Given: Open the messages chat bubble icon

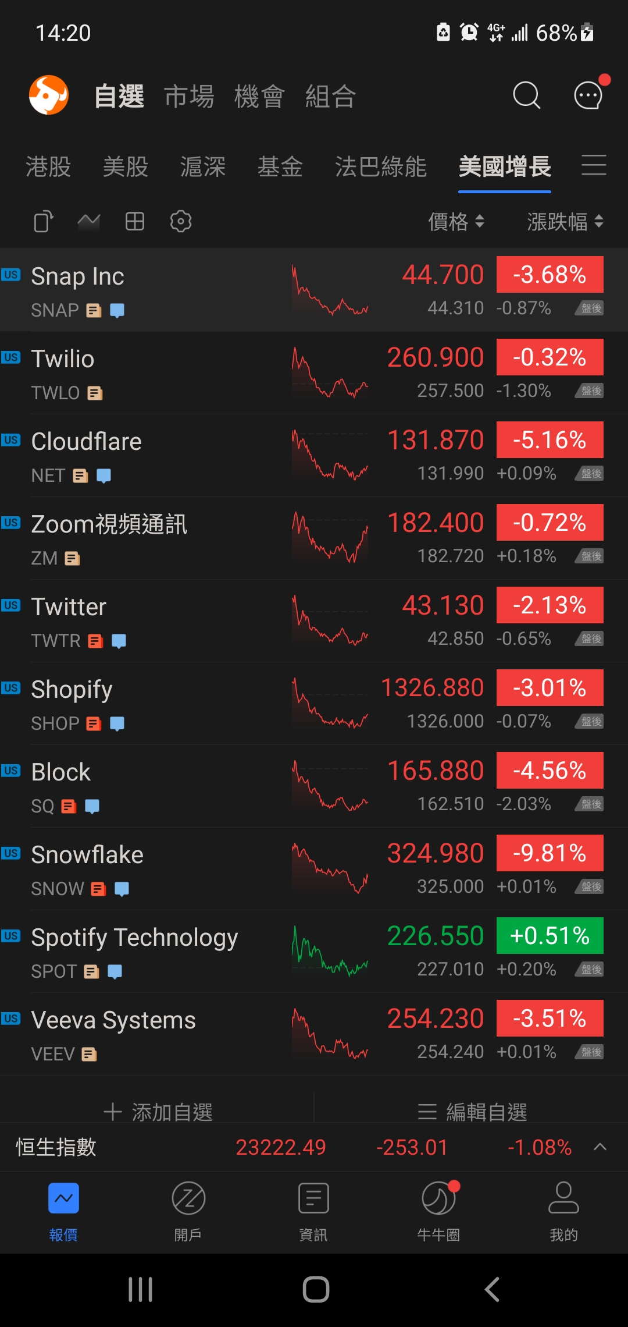Looking at the screenshot, I should pos(588,95).
